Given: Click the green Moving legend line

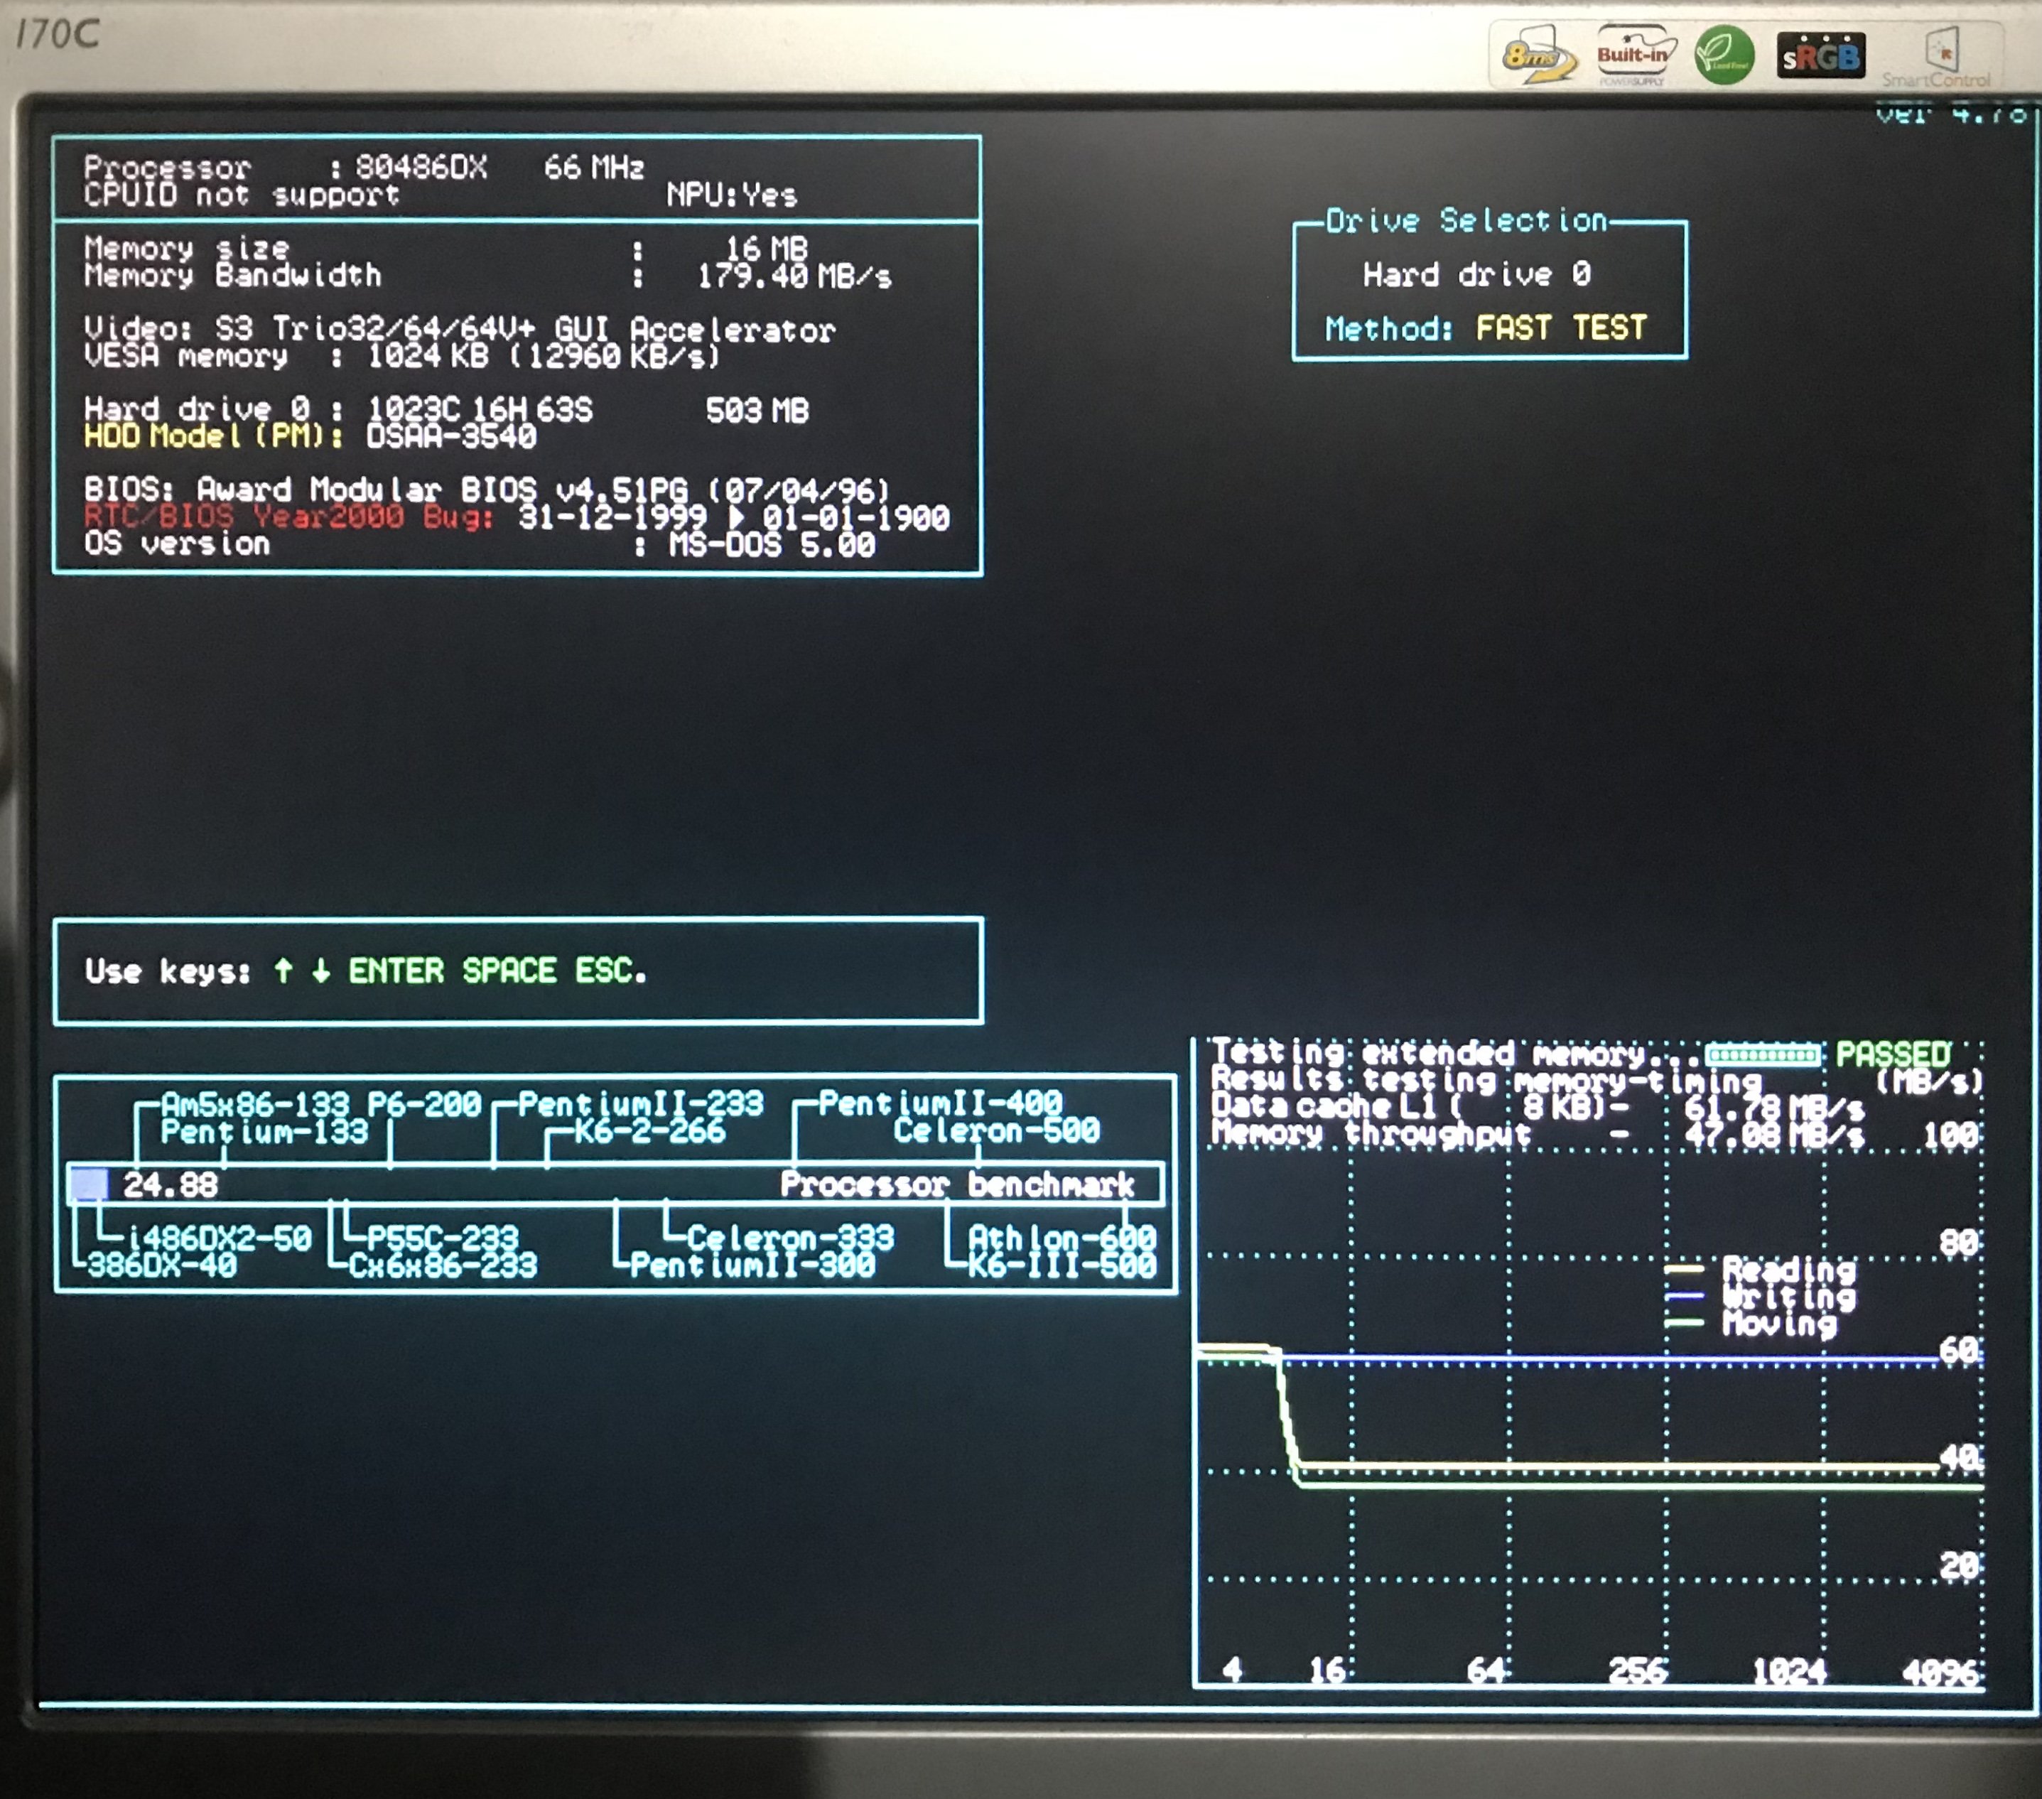Looking at the screenshot, I should tap(1685, 1324).
